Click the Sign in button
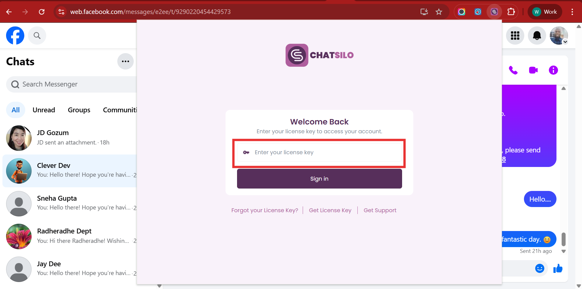 (319, 179)
